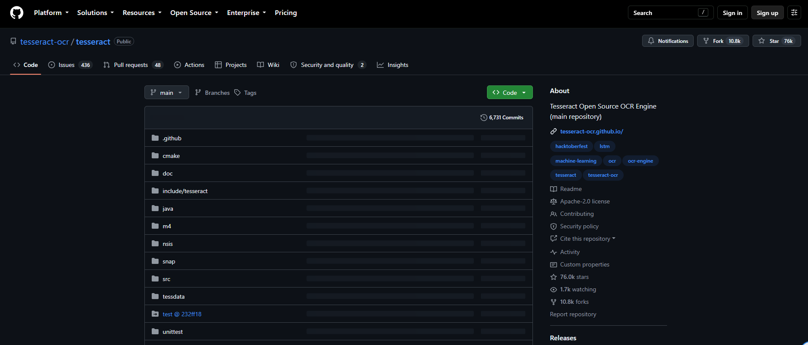View the 6,731 Commits history

[502, 118]
